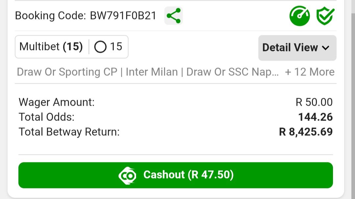Tap the Total Odds value 144.26
This screenshot has height=199, width=355.
click(315, 117)
